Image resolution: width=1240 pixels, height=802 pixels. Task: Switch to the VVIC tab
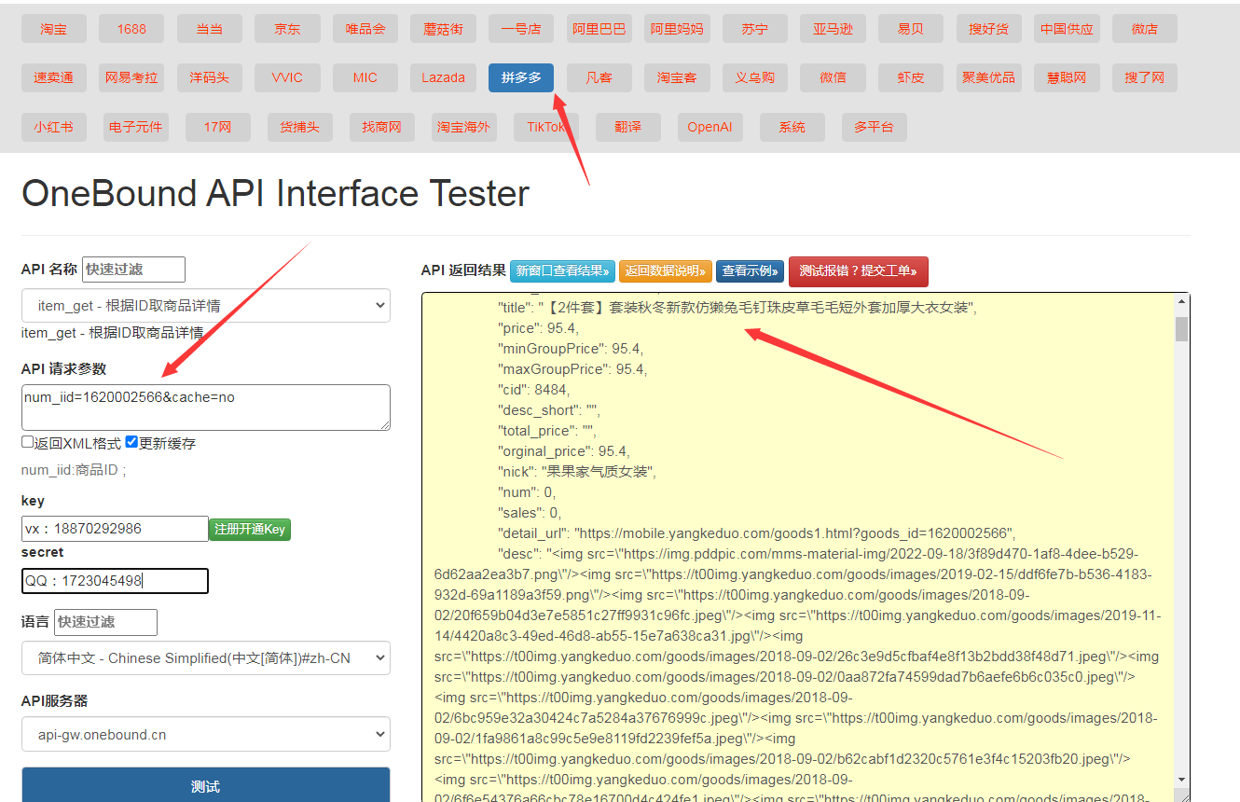[287, 77]
